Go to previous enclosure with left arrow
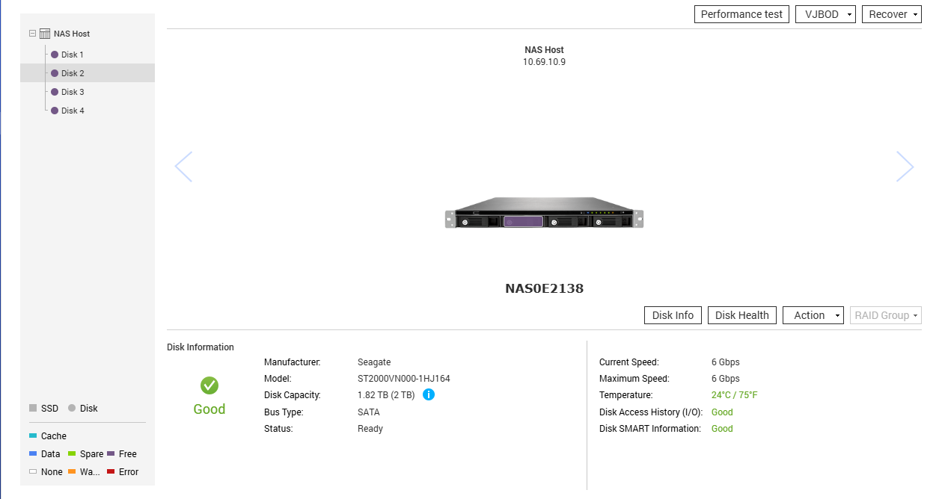 pos(183,167)
